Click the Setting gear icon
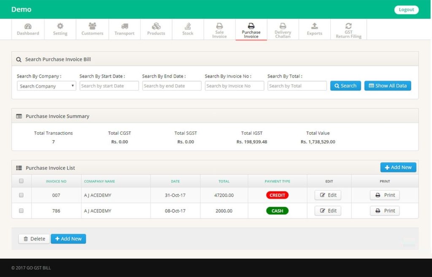The image size is (432, 277). [60, 26]
